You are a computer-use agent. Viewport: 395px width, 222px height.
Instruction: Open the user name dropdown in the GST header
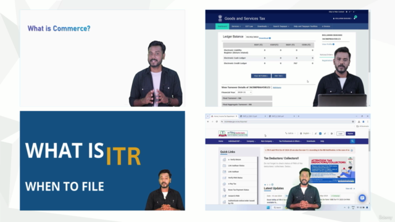[x=343, y=18]
